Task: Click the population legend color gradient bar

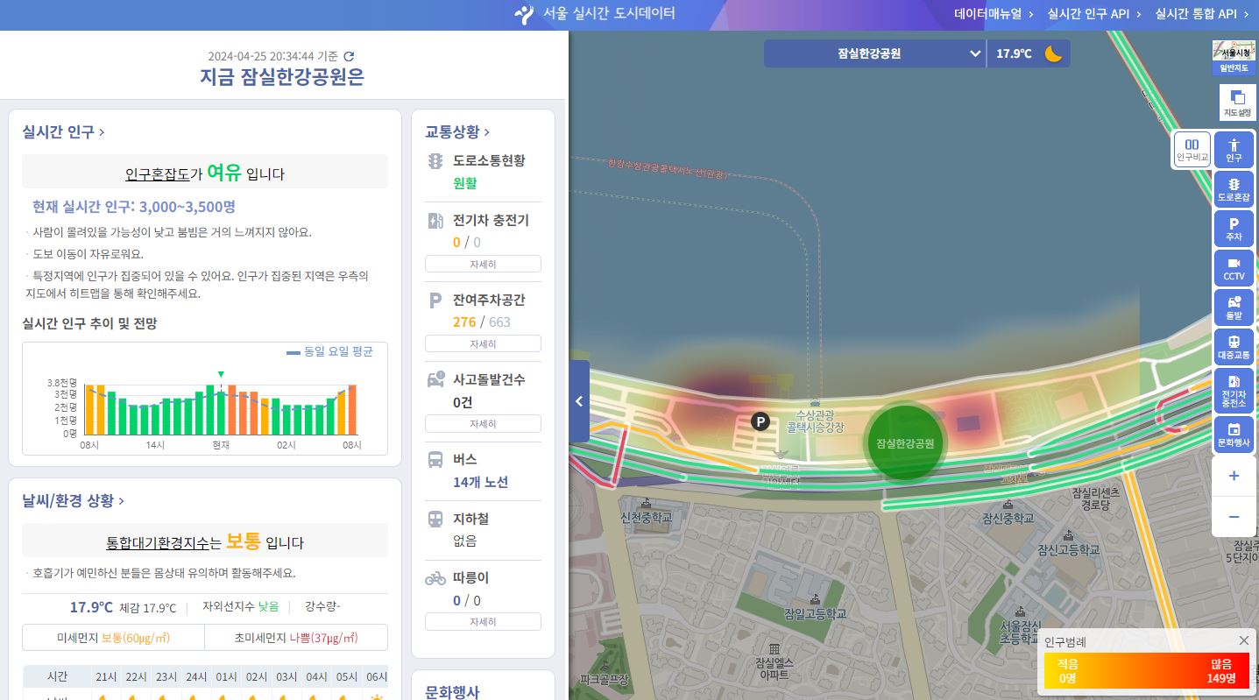Action: 1146,671
